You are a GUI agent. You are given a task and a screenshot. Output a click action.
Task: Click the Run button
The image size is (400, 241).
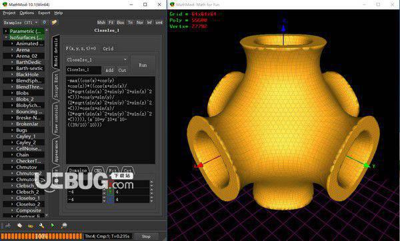[x=143, y=65]
